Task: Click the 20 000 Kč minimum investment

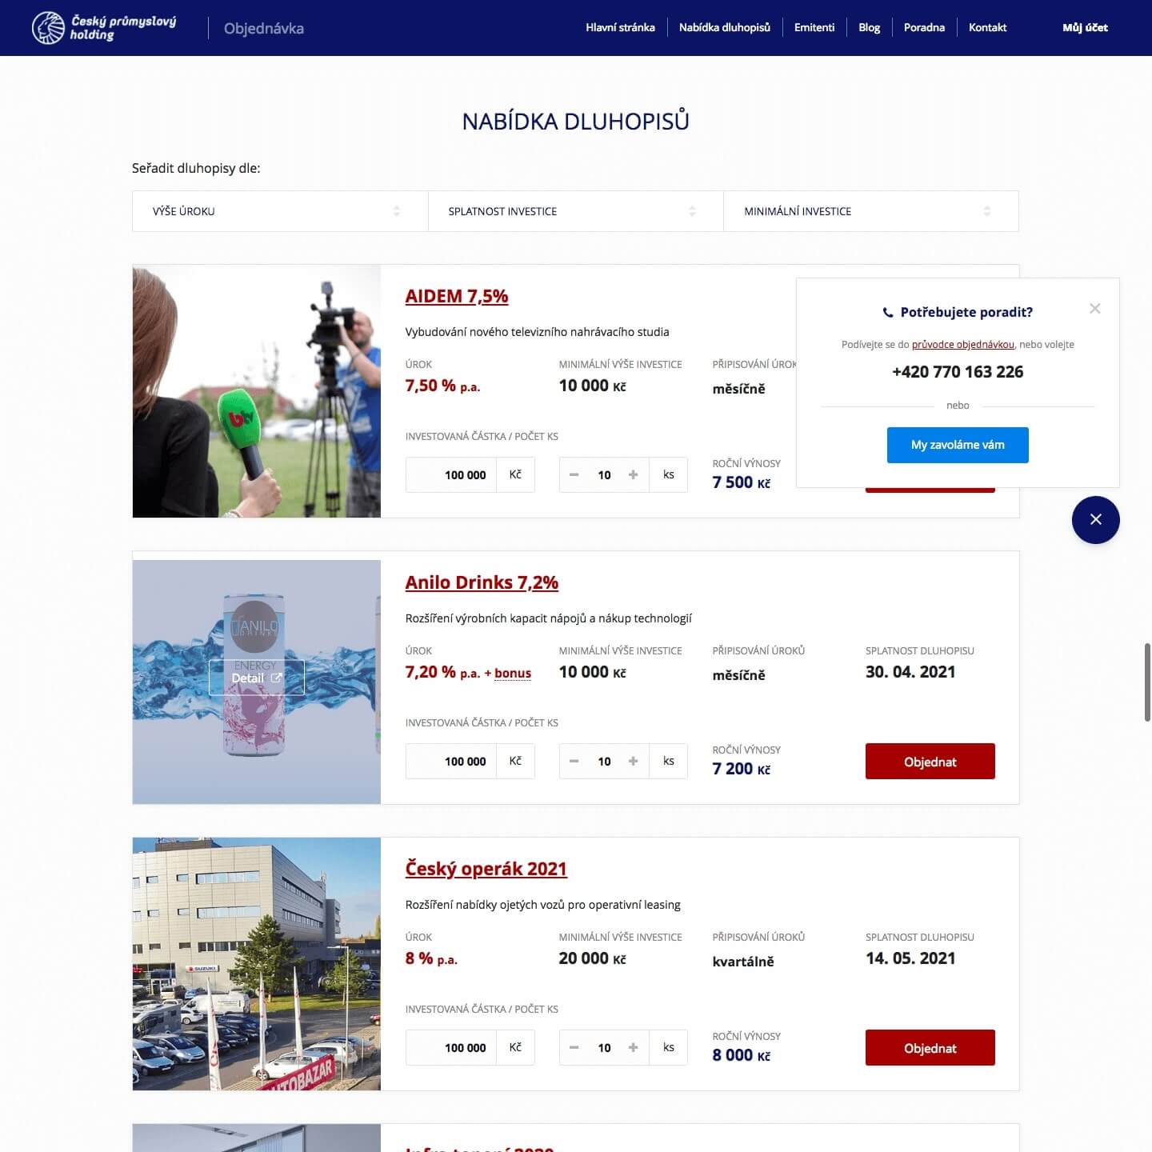Action: coord(593,958)
